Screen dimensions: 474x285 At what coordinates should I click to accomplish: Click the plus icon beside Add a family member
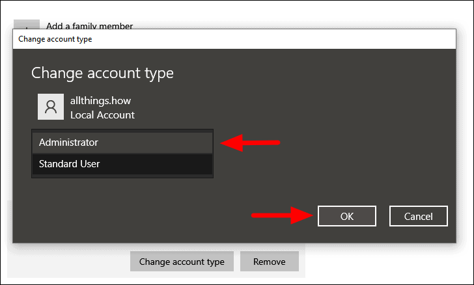point(27,24)
